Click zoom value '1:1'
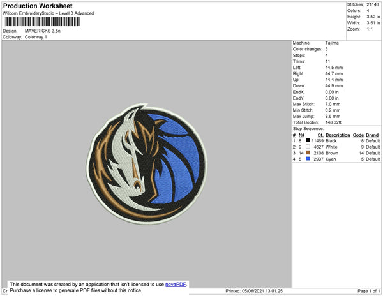The image size is (383, 296). click(x=370, y=29)
